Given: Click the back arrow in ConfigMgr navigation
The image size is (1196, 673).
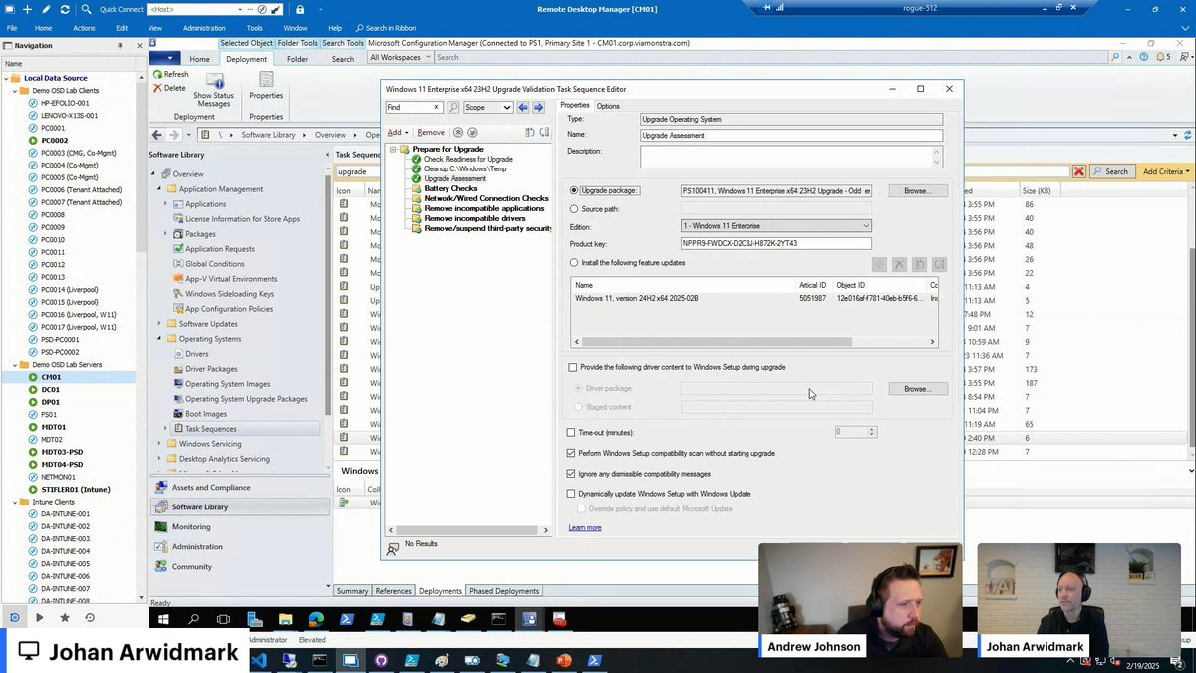Looking at the screenshot, I should [157, 134].
